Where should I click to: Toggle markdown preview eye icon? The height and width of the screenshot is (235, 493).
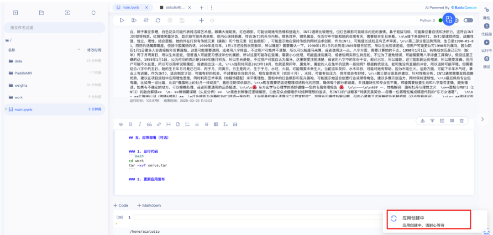tap(121, 125)
